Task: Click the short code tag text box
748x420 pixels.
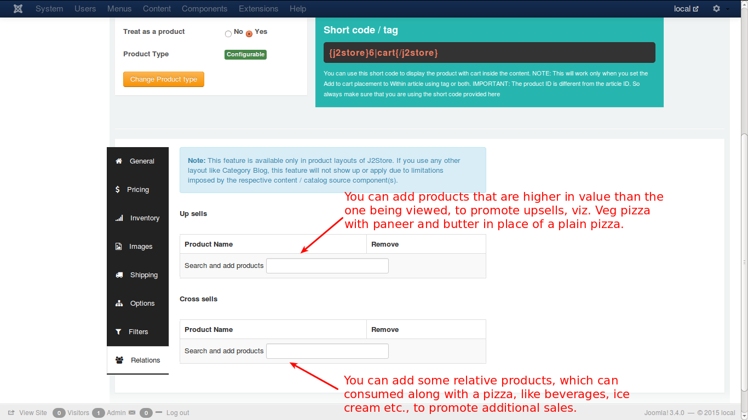Action: point(490,52)
